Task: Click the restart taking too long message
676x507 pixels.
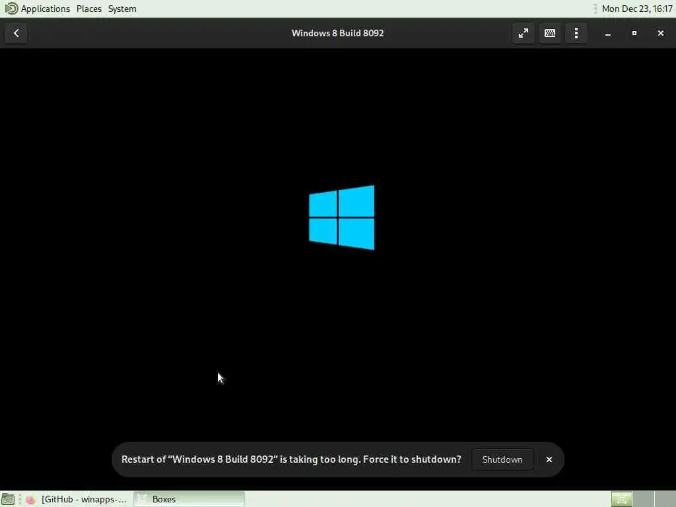Action: [291, 459]
